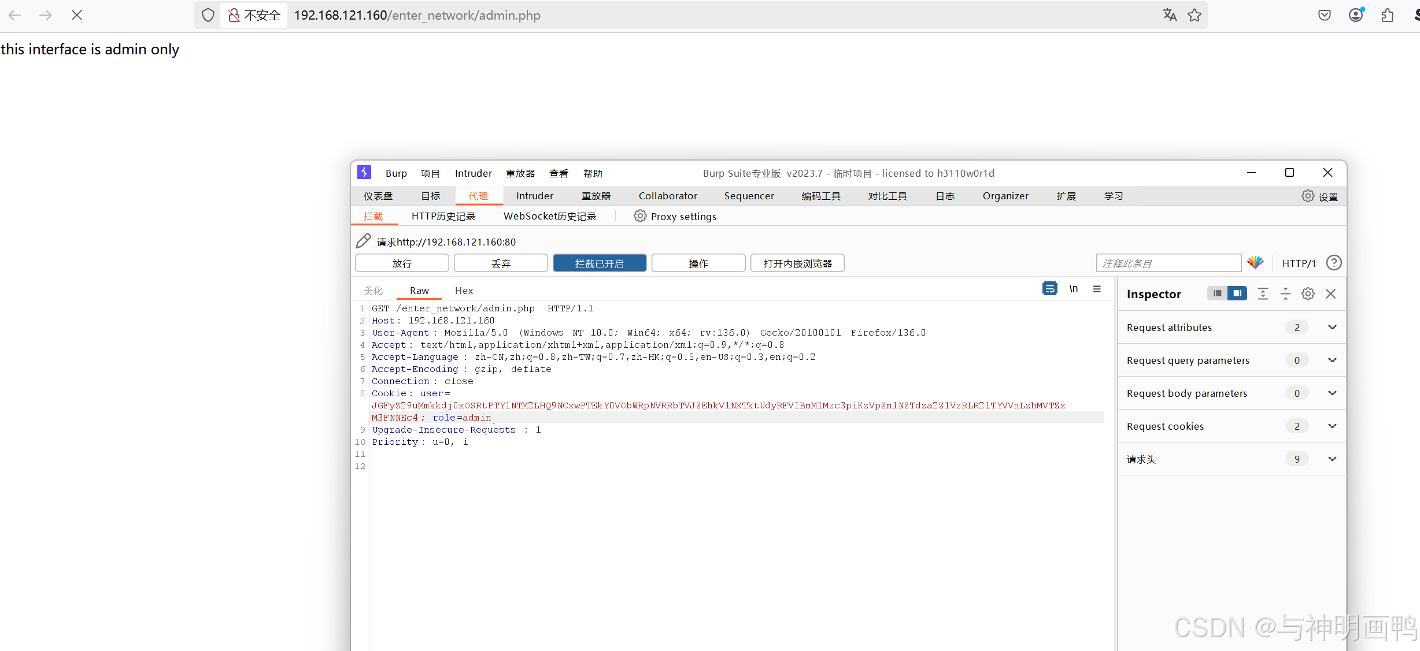Click Inspector collapse all sections icon
Viewport: 1420px width, 651px height.
(1285, 293)
